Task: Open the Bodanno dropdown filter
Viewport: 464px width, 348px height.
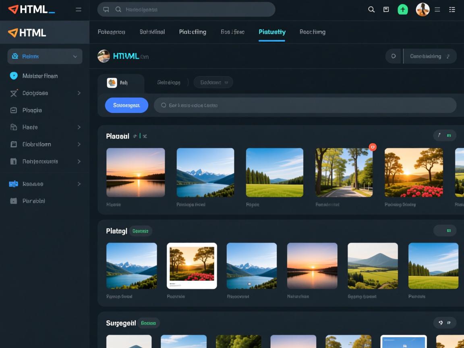Action: pos(213,82)
